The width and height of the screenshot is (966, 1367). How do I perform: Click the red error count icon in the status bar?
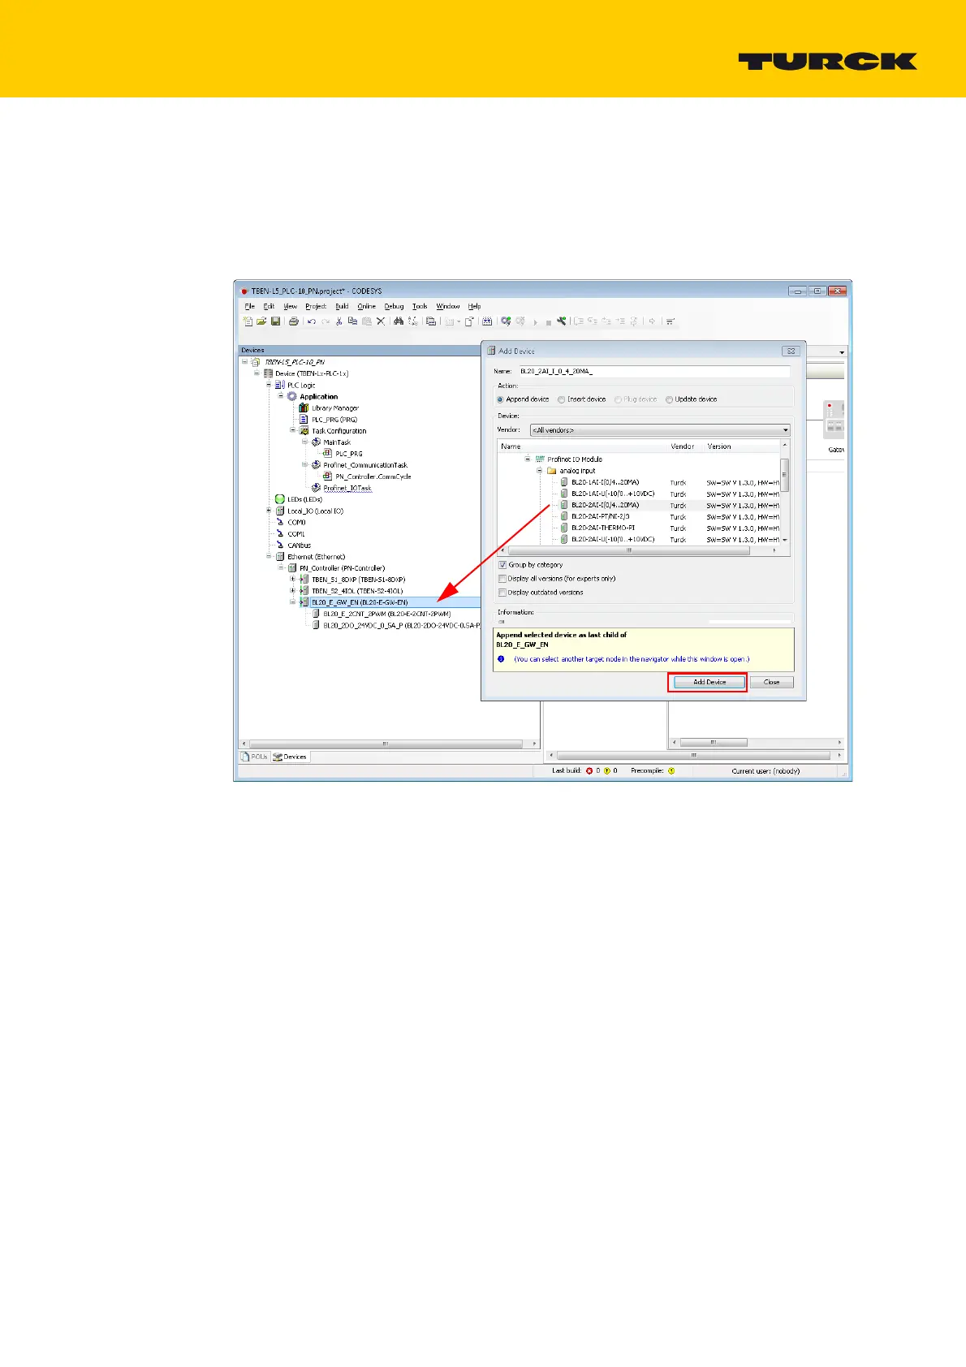(x=589, y=770)
